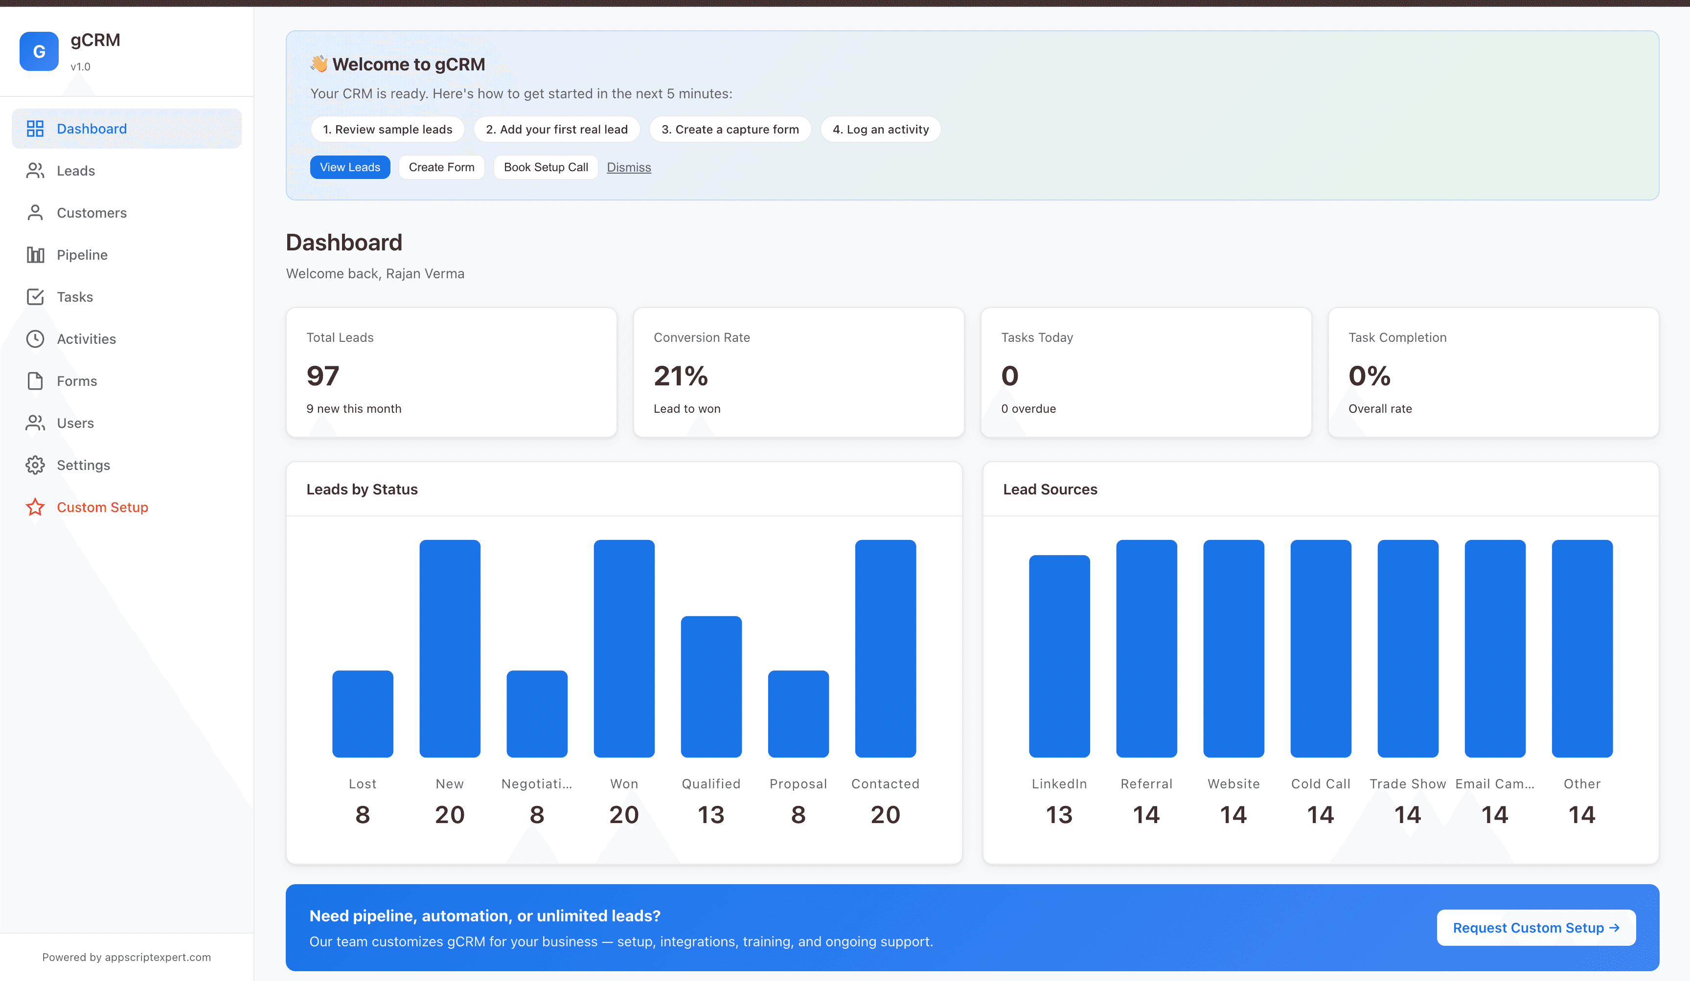Click the Qualified status bar

[711, 687]
